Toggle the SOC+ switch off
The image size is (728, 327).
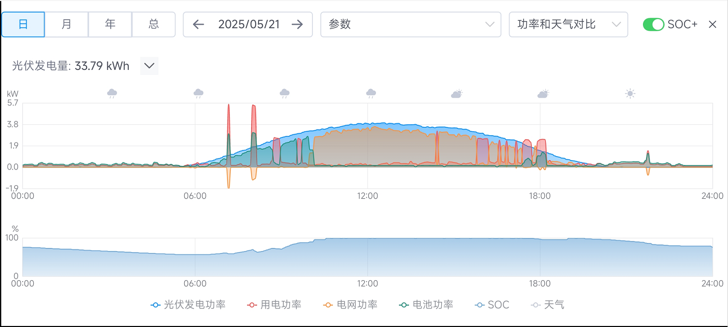click(x=654, y=24)
